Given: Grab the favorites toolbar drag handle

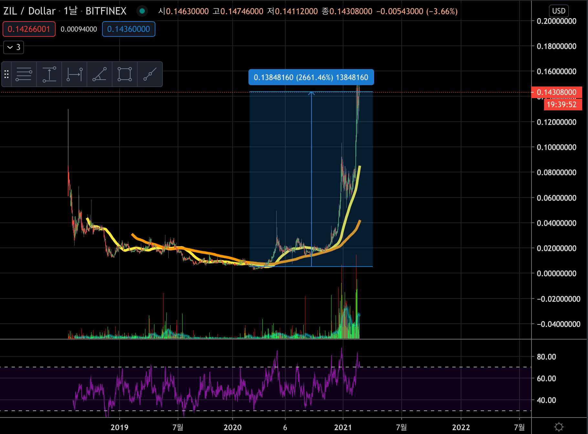Looking at the screenshot, I should [6, 74].
